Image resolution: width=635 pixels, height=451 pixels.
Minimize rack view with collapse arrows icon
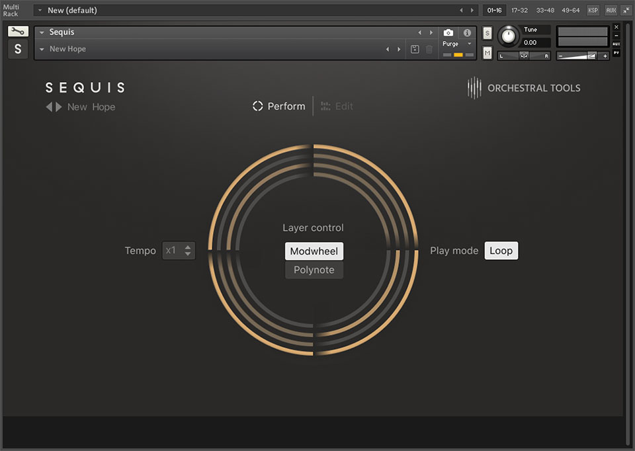click(626, 10)
